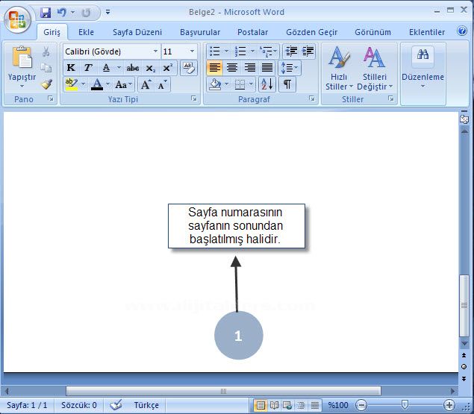Image resolution: width=474 pixels, height=414 pixels.
Task: Copy the selection with the copy icon
Action: pyautogui.click(x=46, y=68)
